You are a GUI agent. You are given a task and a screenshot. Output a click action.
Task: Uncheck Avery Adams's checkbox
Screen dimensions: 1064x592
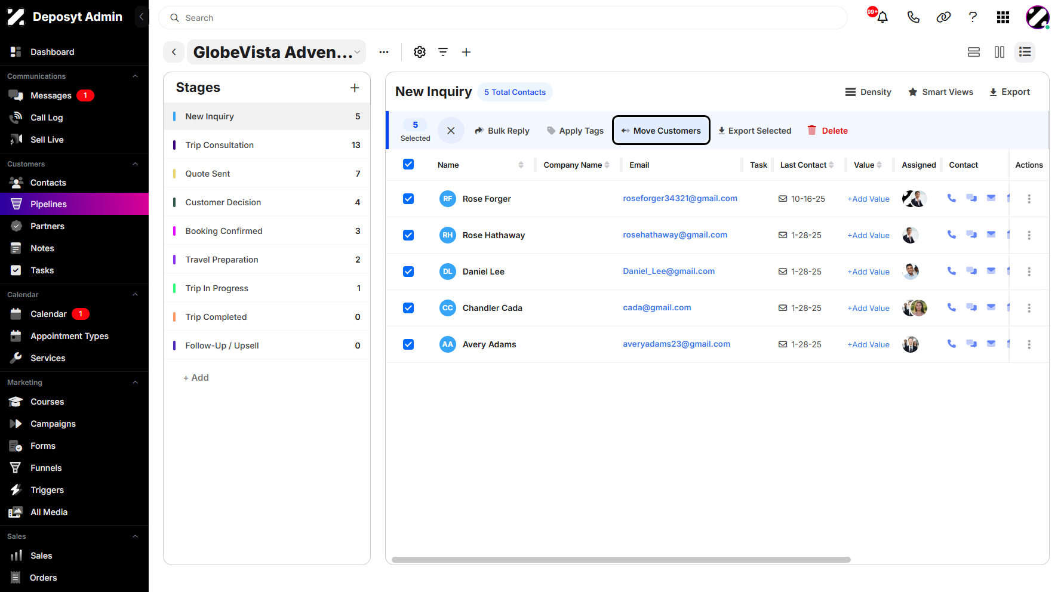tap(408, 344)
